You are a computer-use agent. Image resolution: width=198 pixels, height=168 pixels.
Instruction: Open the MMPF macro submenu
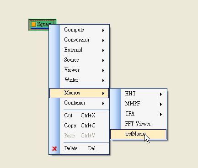click(138, 104)
